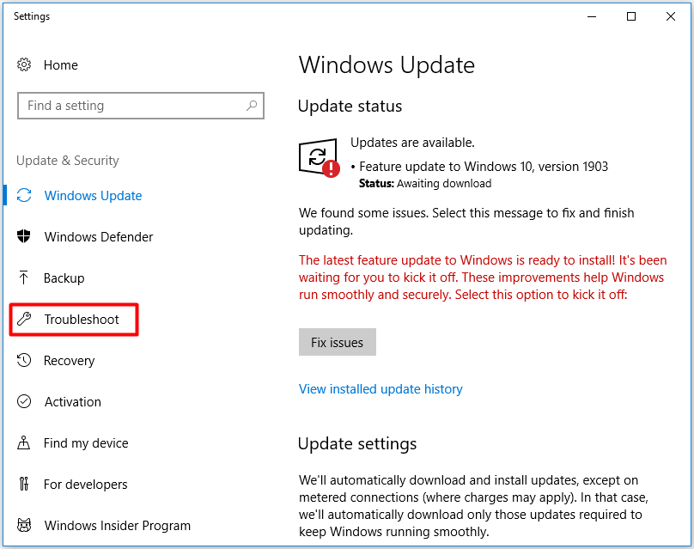Select Windows Update in the sidebar
The width and height of the screenshot is (694, 549).
[93, 196]
